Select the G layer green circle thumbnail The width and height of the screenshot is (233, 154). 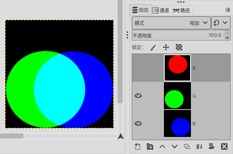click(x=177, y=96)
